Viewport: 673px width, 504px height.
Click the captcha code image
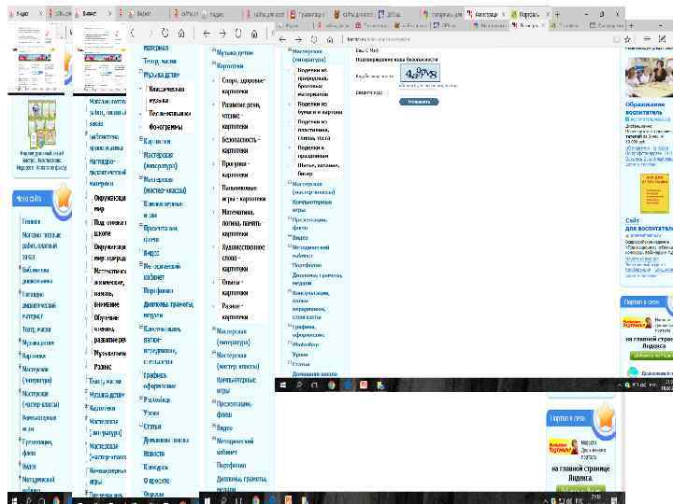(x=421, y=74)
